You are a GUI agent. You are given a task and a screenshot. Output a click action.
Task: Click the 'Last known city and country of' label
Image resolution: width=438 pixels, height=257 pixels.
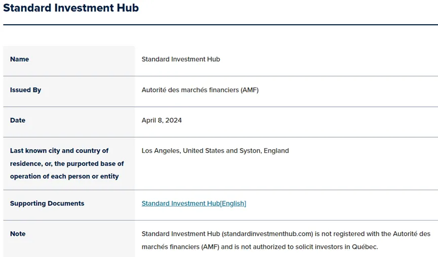(59, 151)
